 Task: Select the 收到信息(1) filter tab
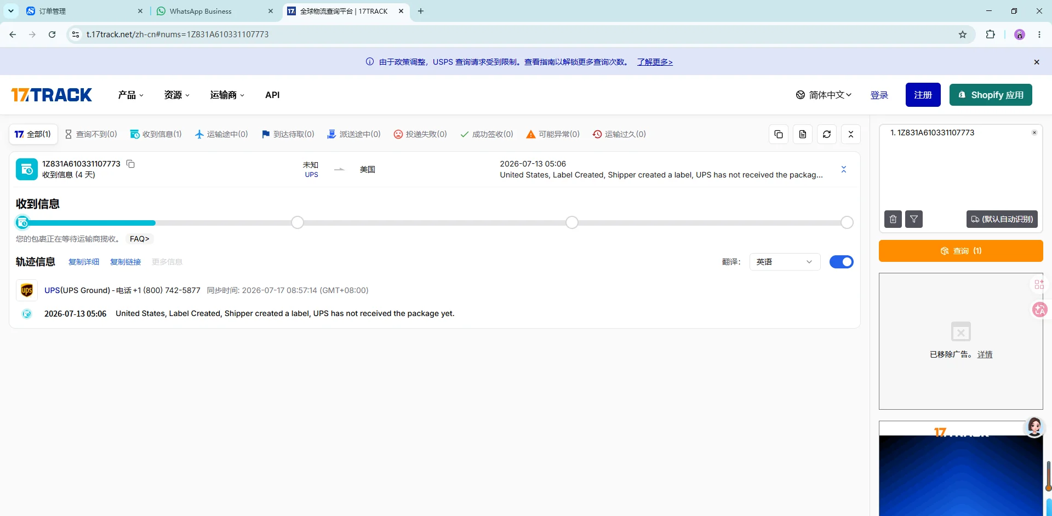[156, 134]
